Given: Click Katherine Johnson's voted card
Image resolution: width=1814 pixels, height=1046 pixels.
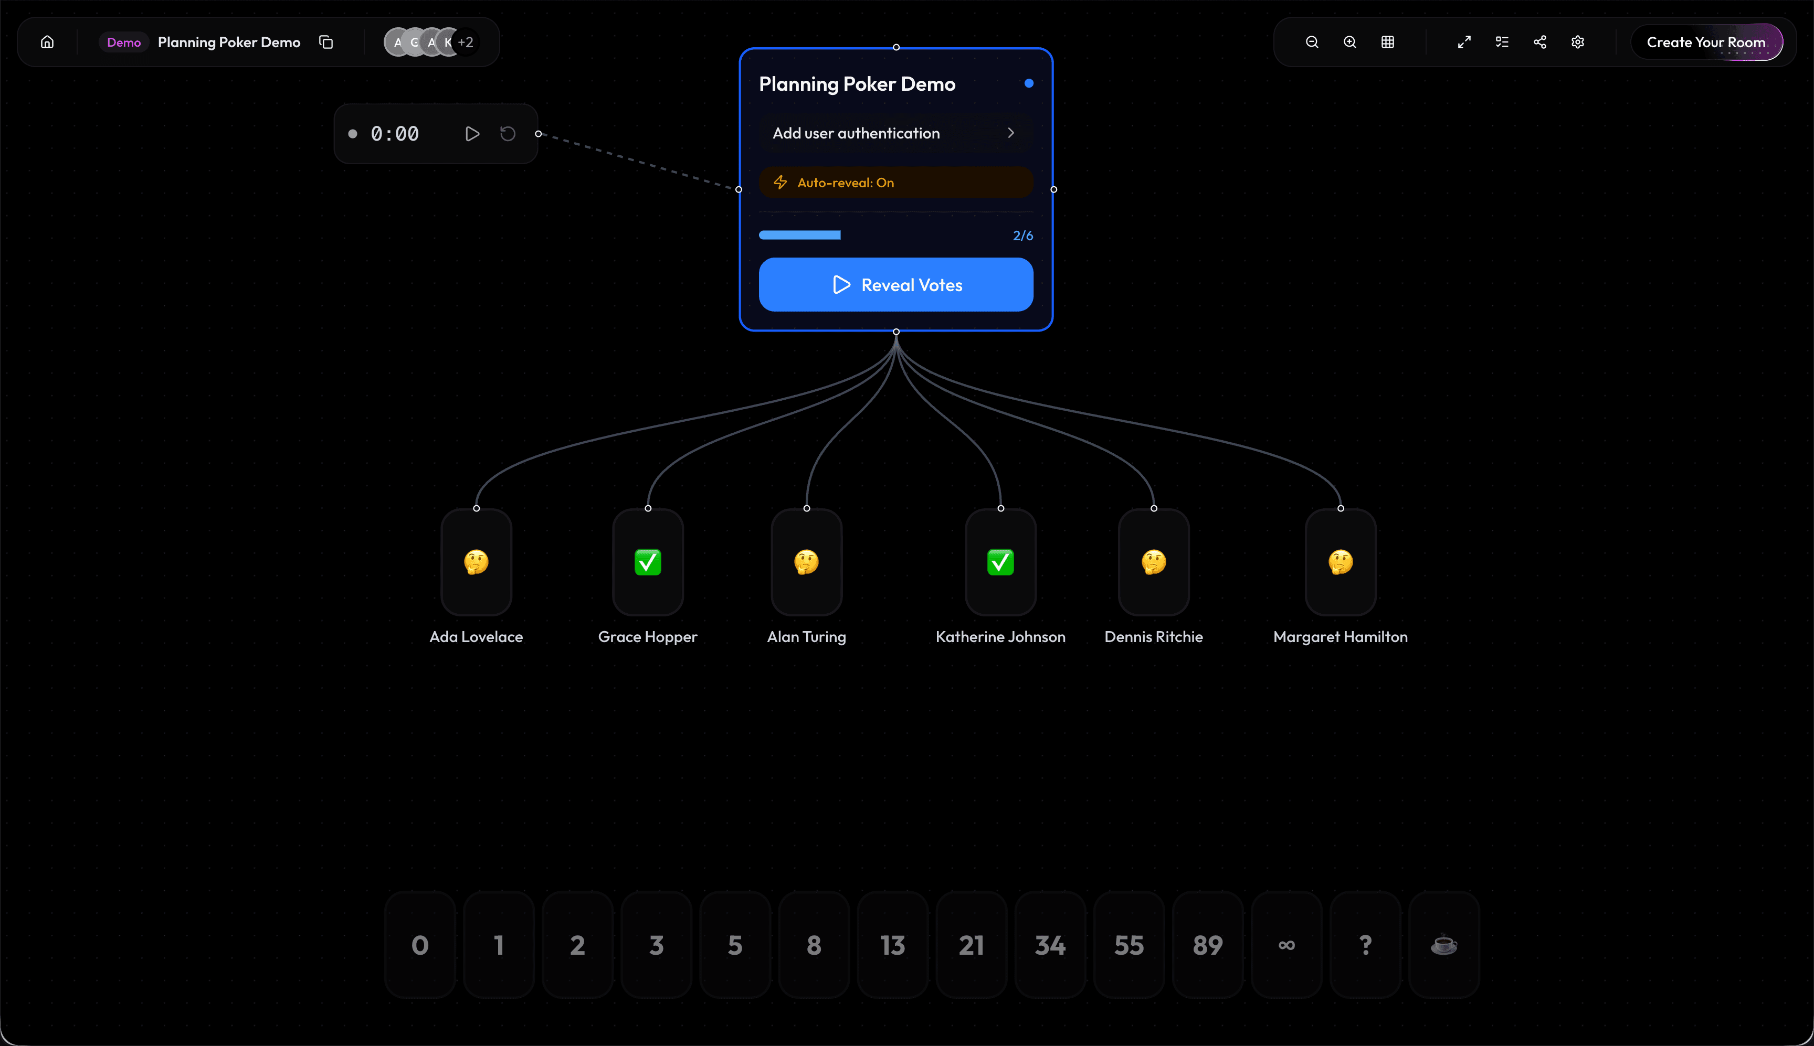Looking at the screenshot, I should 1000,562.
